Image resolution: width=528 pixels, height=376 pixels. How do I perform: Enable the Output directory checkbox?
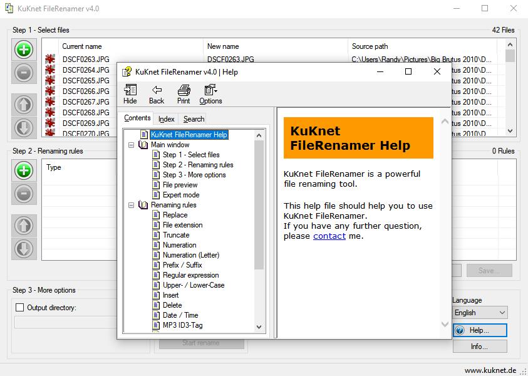20,307
